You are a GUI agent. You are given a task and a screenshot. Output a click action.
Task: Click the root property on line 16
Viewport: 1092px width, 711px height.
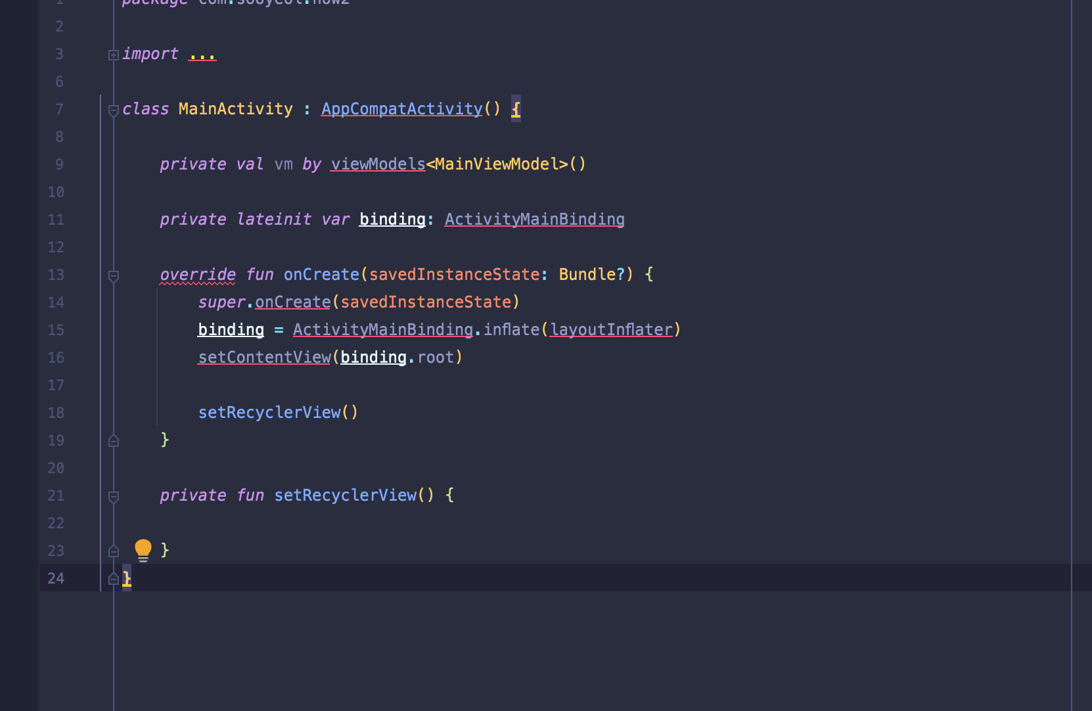(436, 357)
